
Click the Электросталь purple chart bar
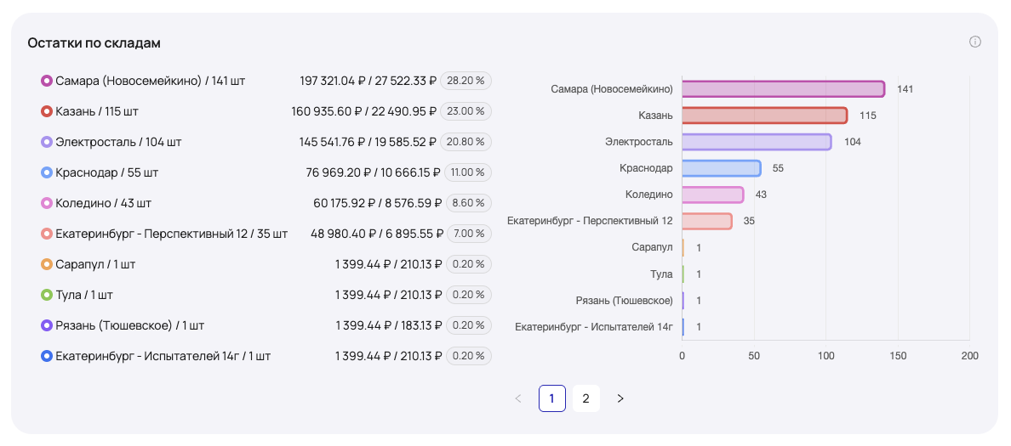tap(757, 142)
